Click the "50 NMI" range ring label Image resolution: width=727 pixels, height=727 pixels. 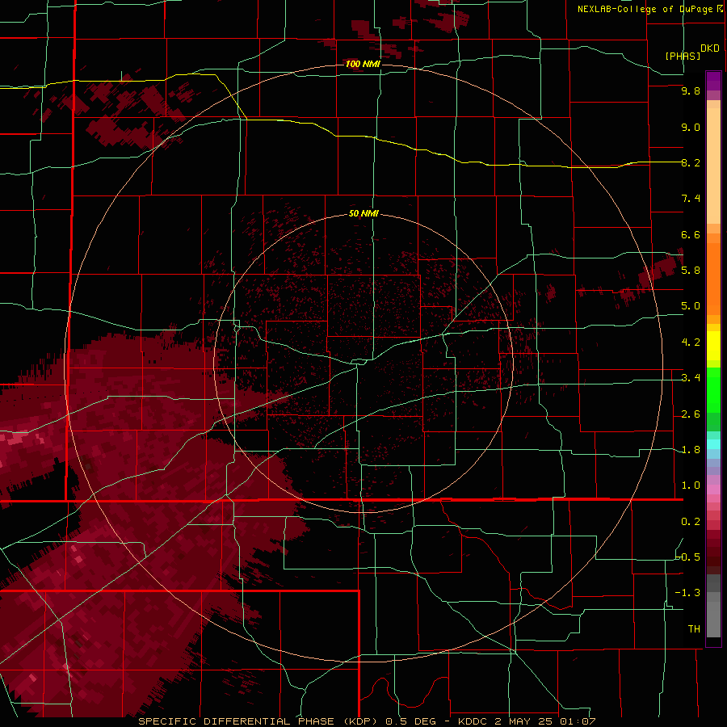point(363,214)
